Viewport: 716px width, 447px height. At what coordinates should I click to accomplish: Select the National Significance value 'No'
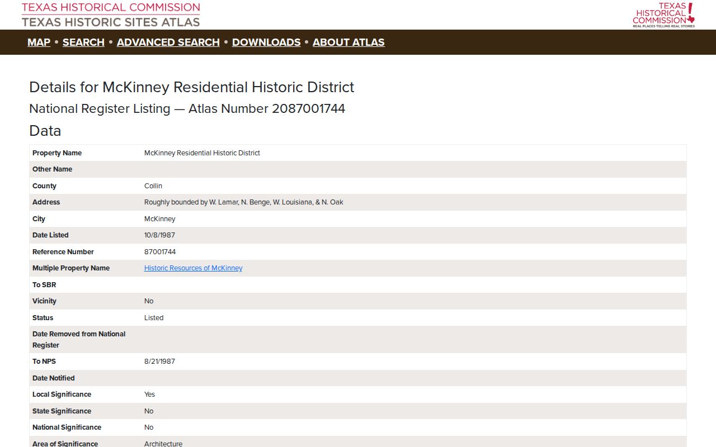(x=149, y=427)
